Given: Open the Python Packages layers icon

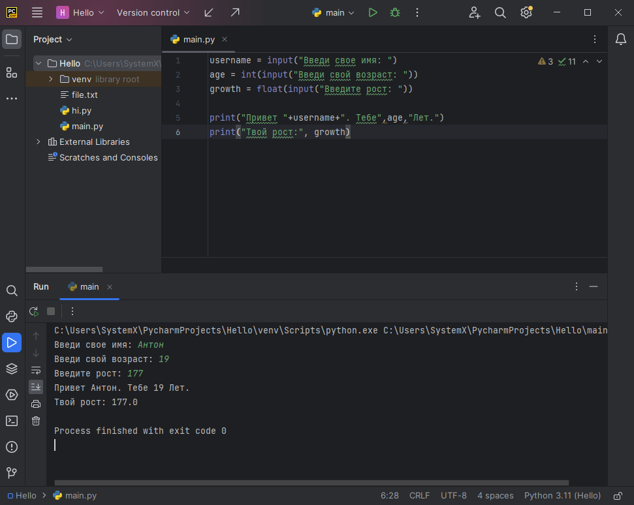Looking at the screenshot, I should (x=12, y=369).
